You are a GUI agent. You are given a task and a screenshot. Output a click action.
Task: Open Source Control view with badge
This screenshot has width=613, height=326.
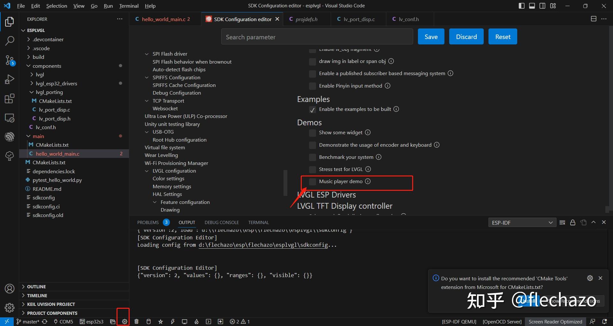pos(10,60)
